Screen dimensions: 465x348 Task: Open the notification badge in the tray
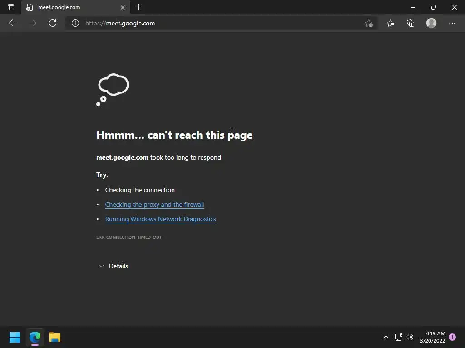click(452, 337)
